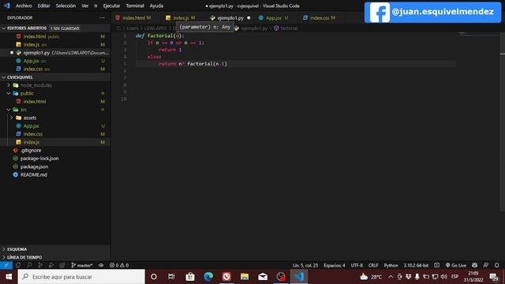This screenshot has height=284, width=505.
Task: Click the editor minimap
Action: [x=479, y=122]
